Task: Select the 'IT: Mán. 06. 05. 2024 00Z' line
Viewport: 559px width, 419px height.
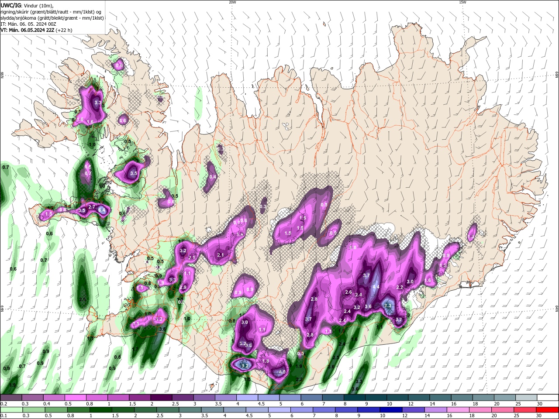Action: pos(29,24)
